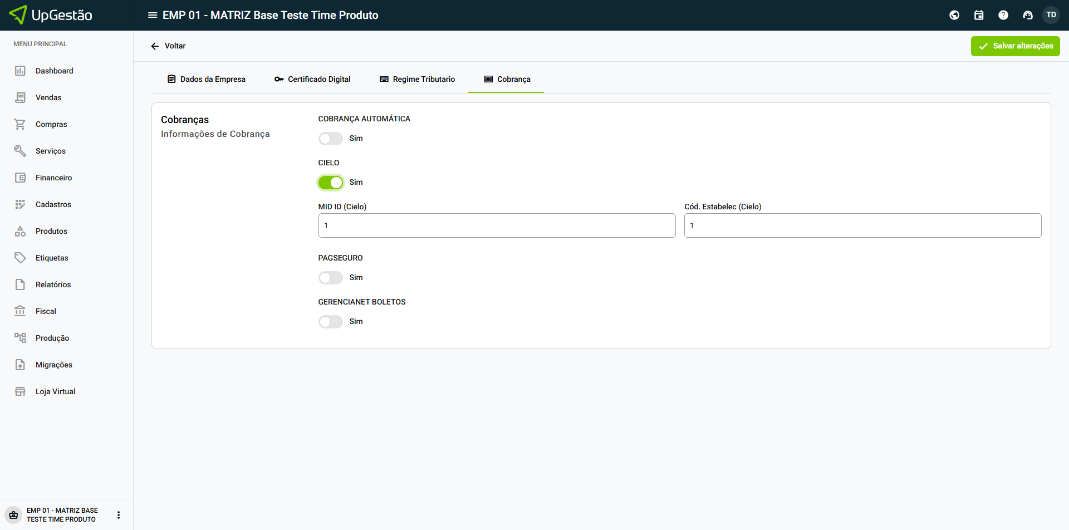This screenshot has width=1069, height=530.
Task: Click the Compras shopping cart icon
Action: pos(20,124)
